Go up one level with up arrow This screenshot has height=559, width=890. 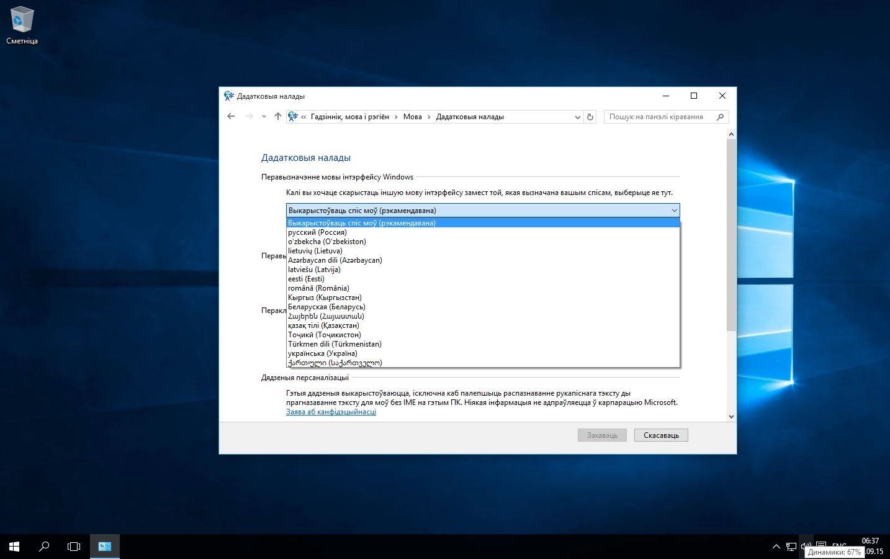click(277, 116)
